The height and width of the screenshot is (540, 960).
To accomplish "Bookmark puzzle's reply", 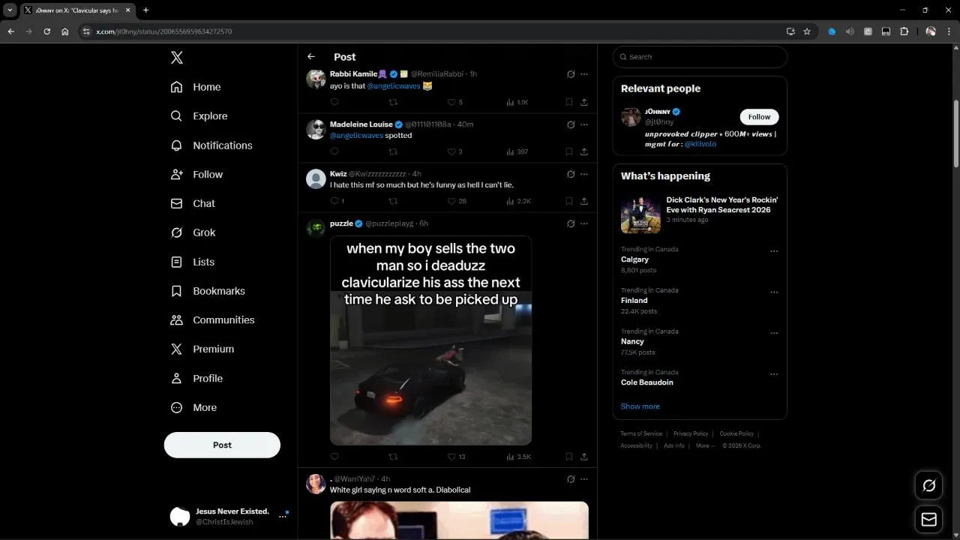I will pos(569,457).
